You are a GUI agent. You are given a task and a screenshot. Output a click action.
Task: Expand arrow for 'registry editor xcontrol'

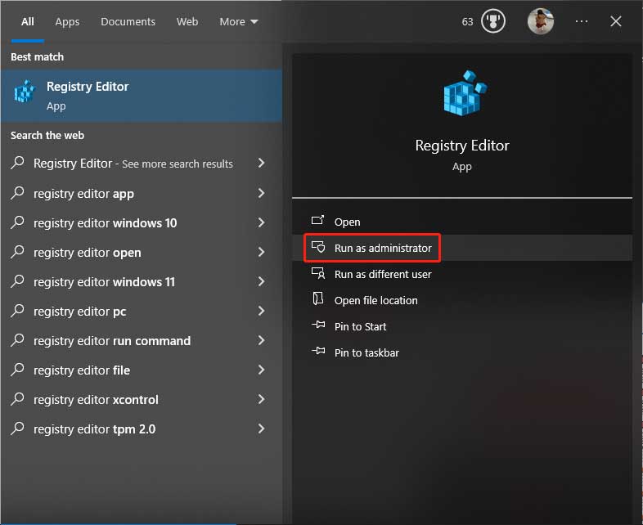point(261,400)
